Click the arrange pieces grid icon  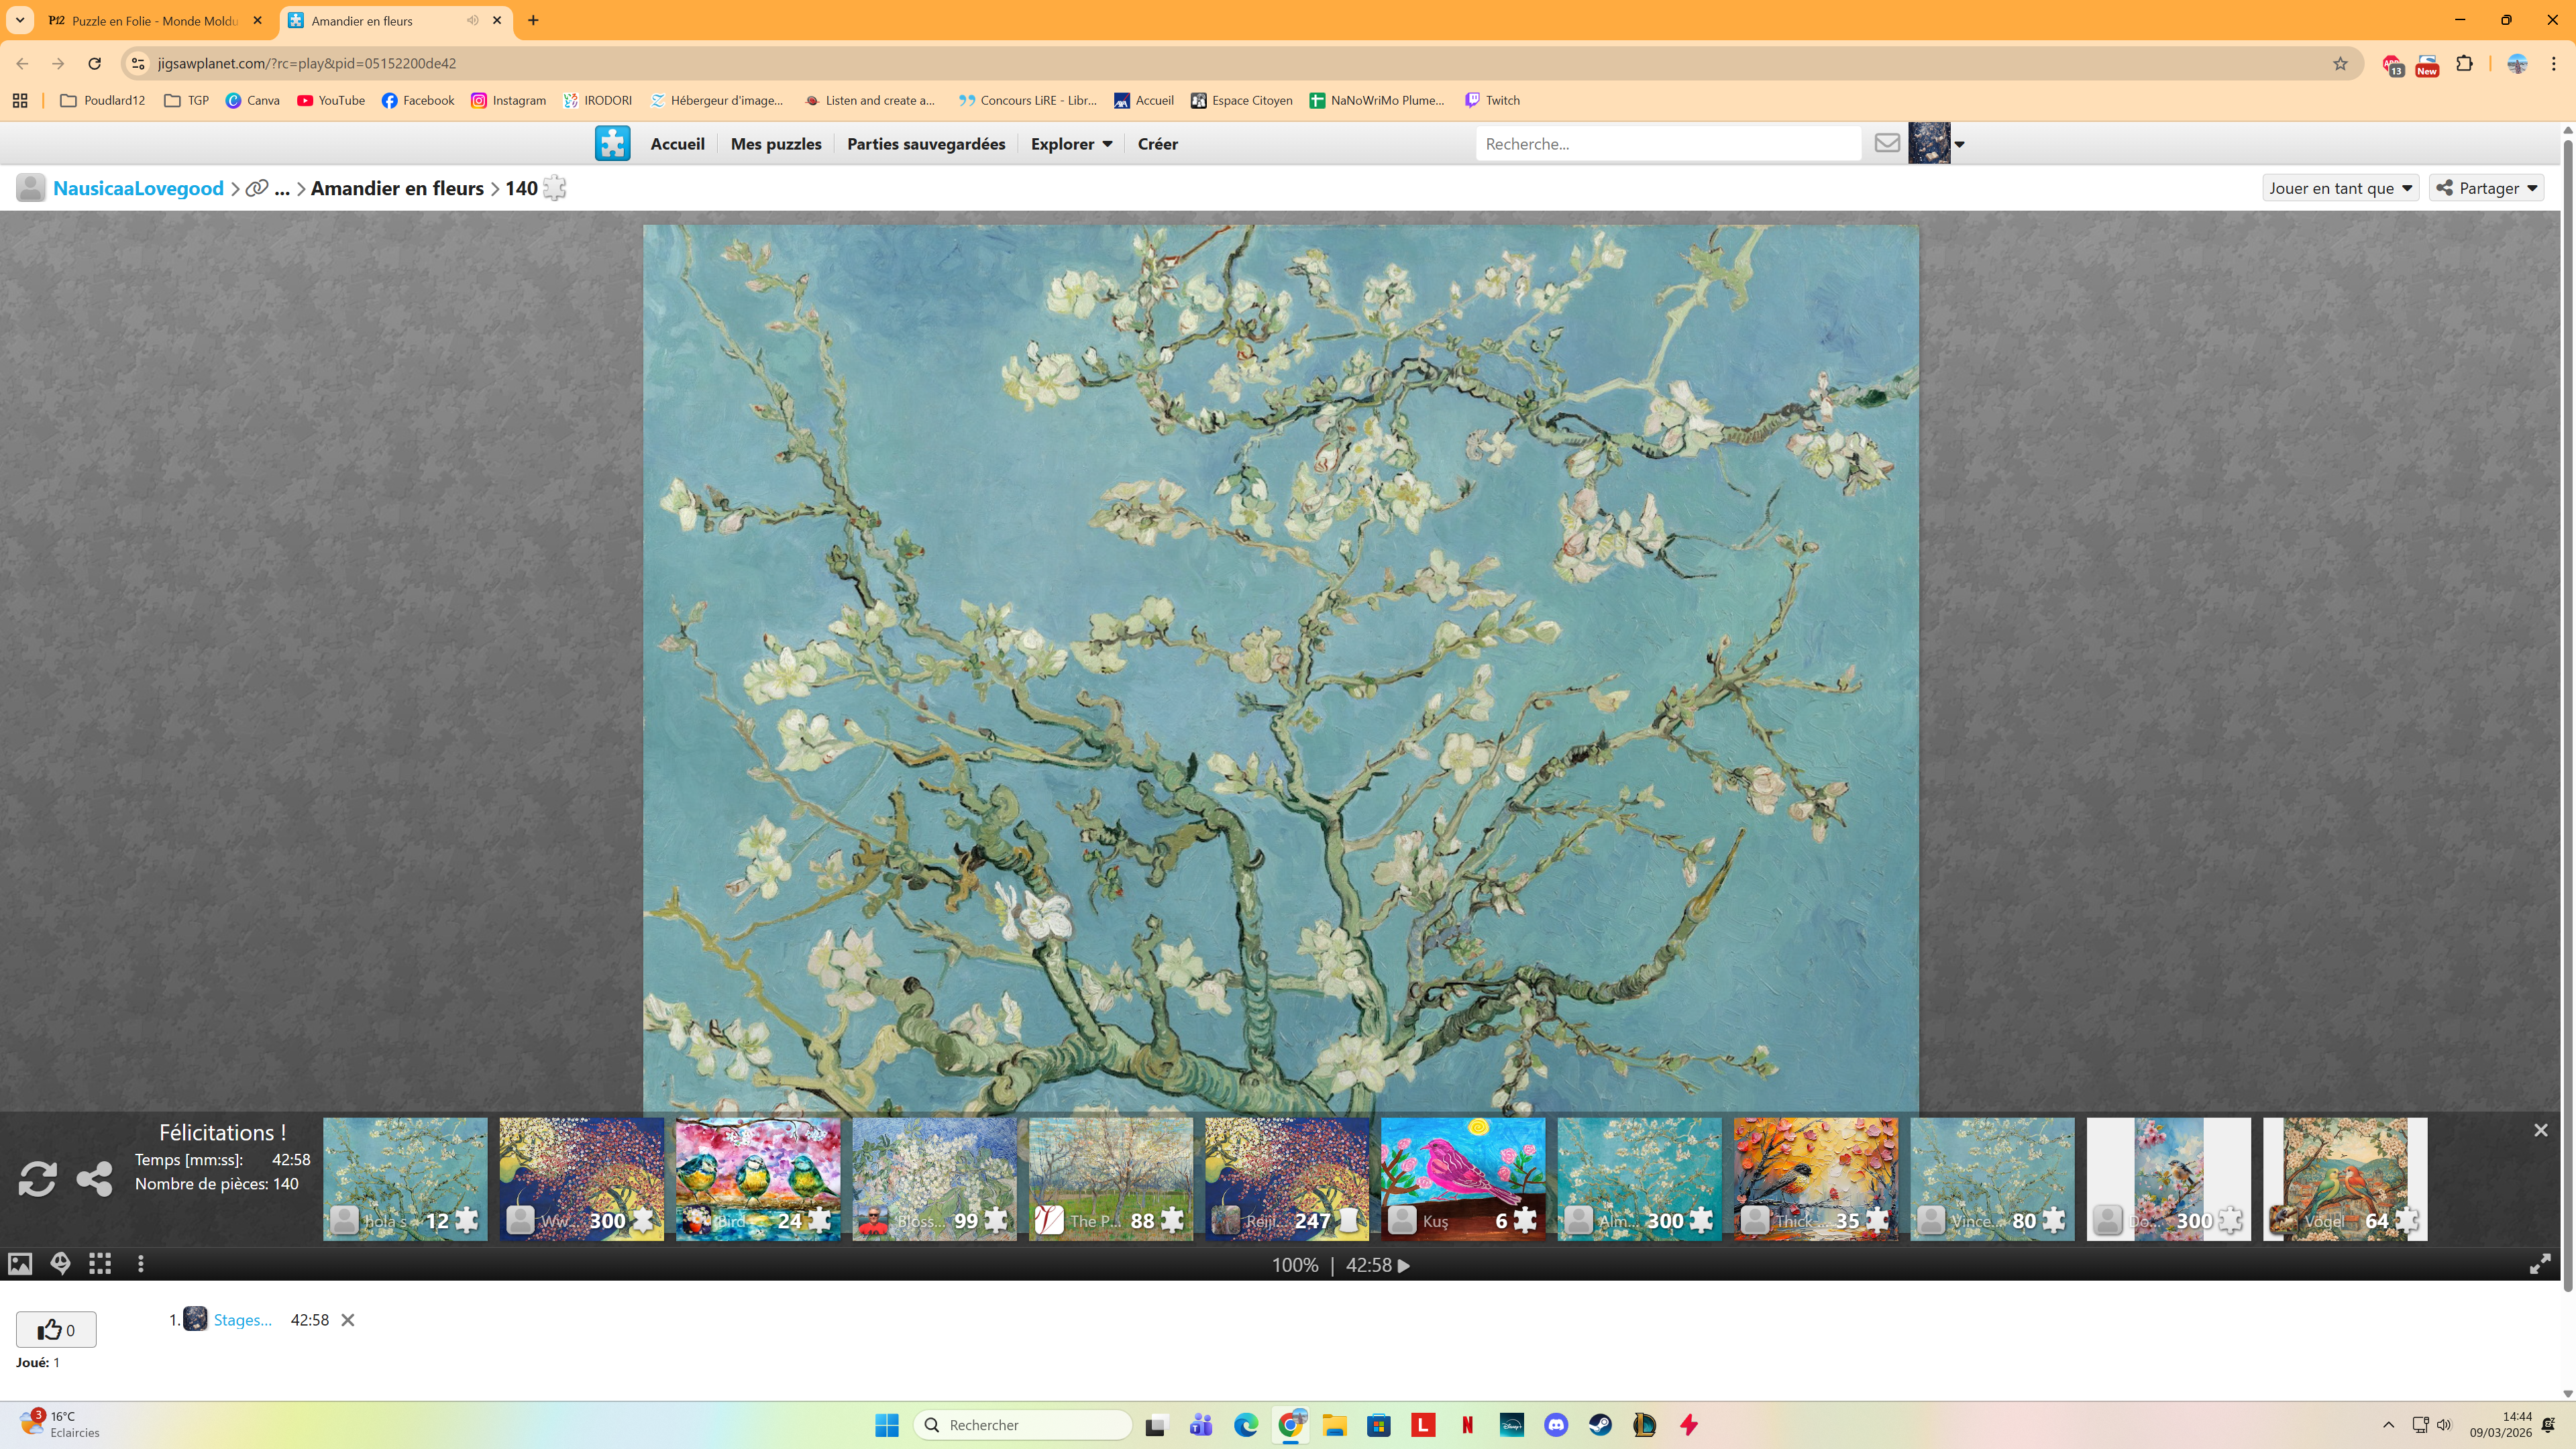click(100, 1264)
